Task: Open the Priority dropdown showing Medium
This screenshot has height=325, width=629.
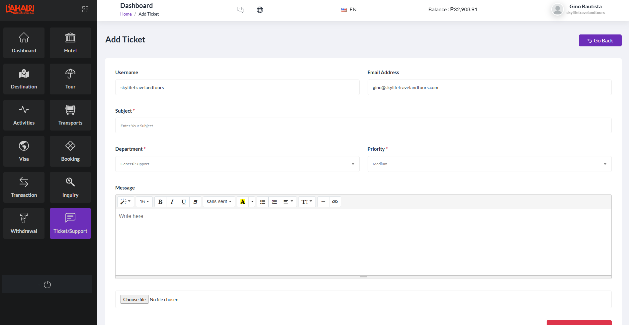Action: coord(490,164)
